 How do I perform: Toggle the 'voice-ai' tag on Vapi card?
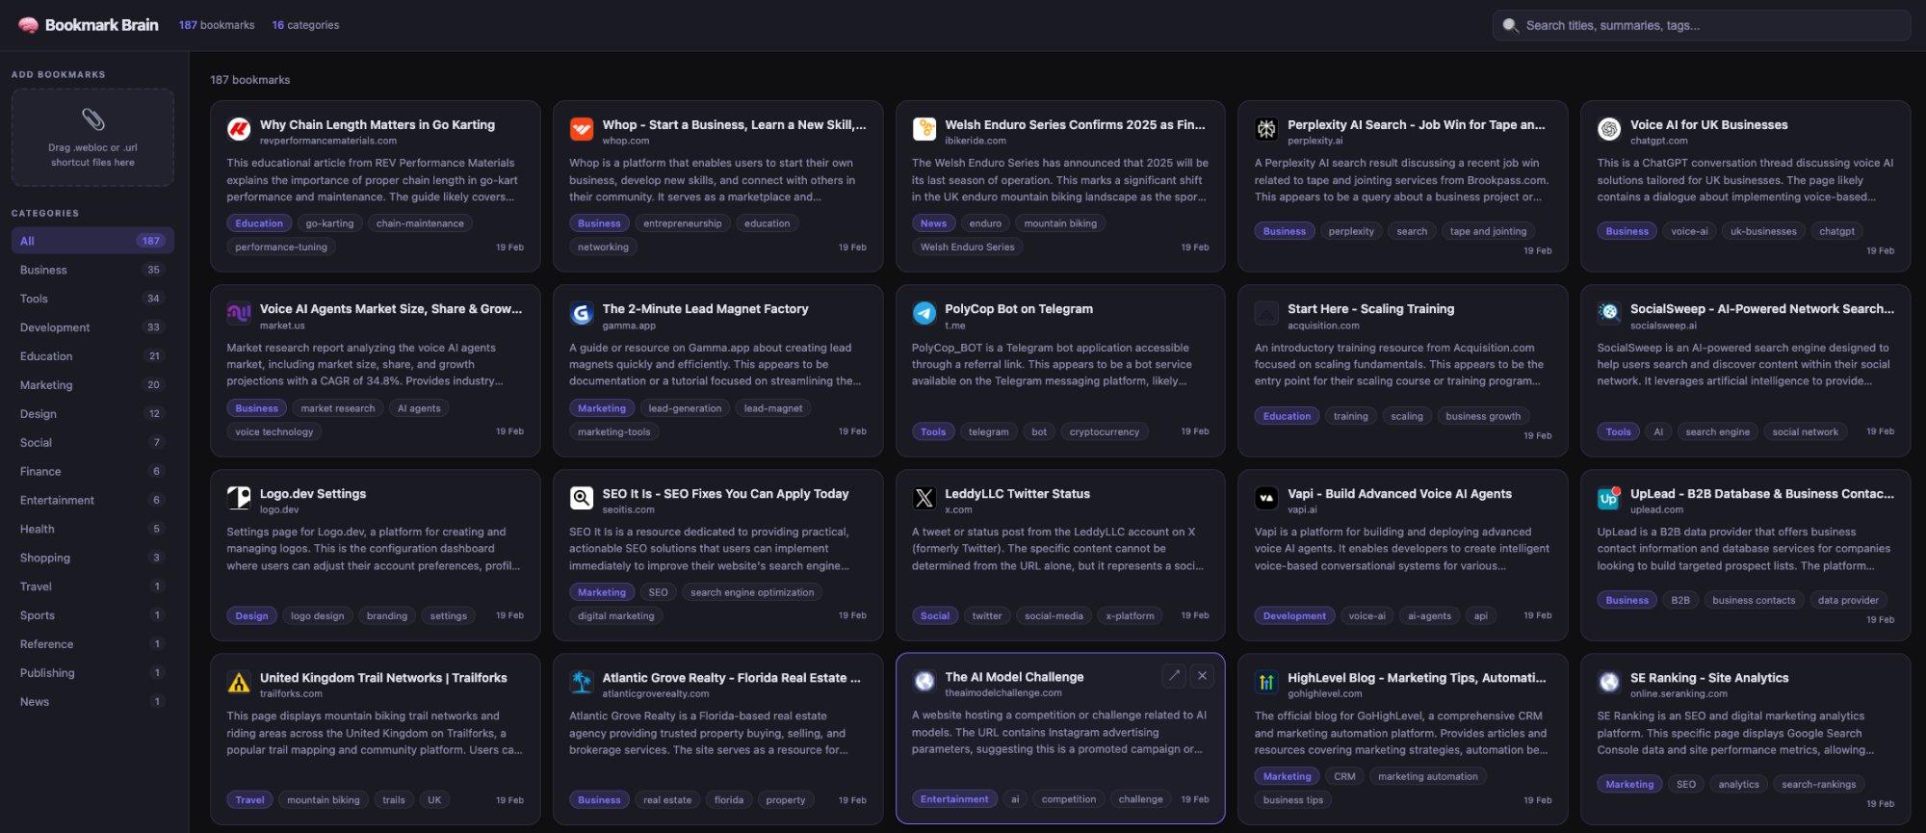tap(1366, 615)
